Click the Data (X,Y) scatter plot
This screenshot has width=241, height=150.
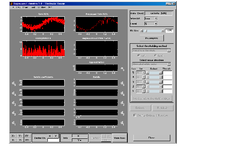pos(43,24)
